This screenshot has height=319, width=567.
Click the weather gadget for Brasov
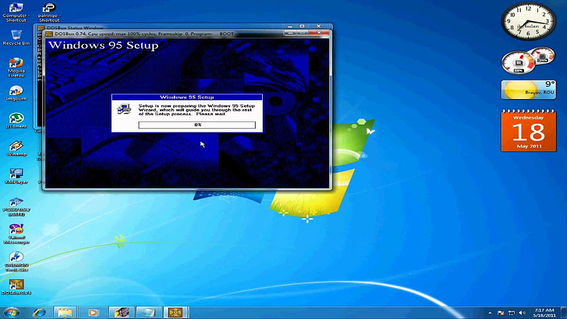tap(529, 90)
